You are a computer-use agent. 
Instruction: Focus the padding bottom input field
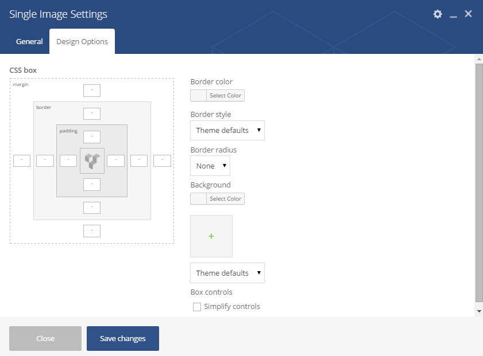[92, 184]
